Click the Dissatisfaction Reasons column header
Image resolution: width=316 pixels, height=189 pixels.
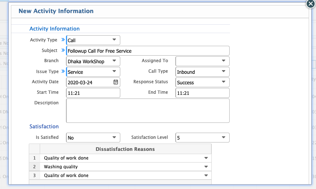(125, 149)
